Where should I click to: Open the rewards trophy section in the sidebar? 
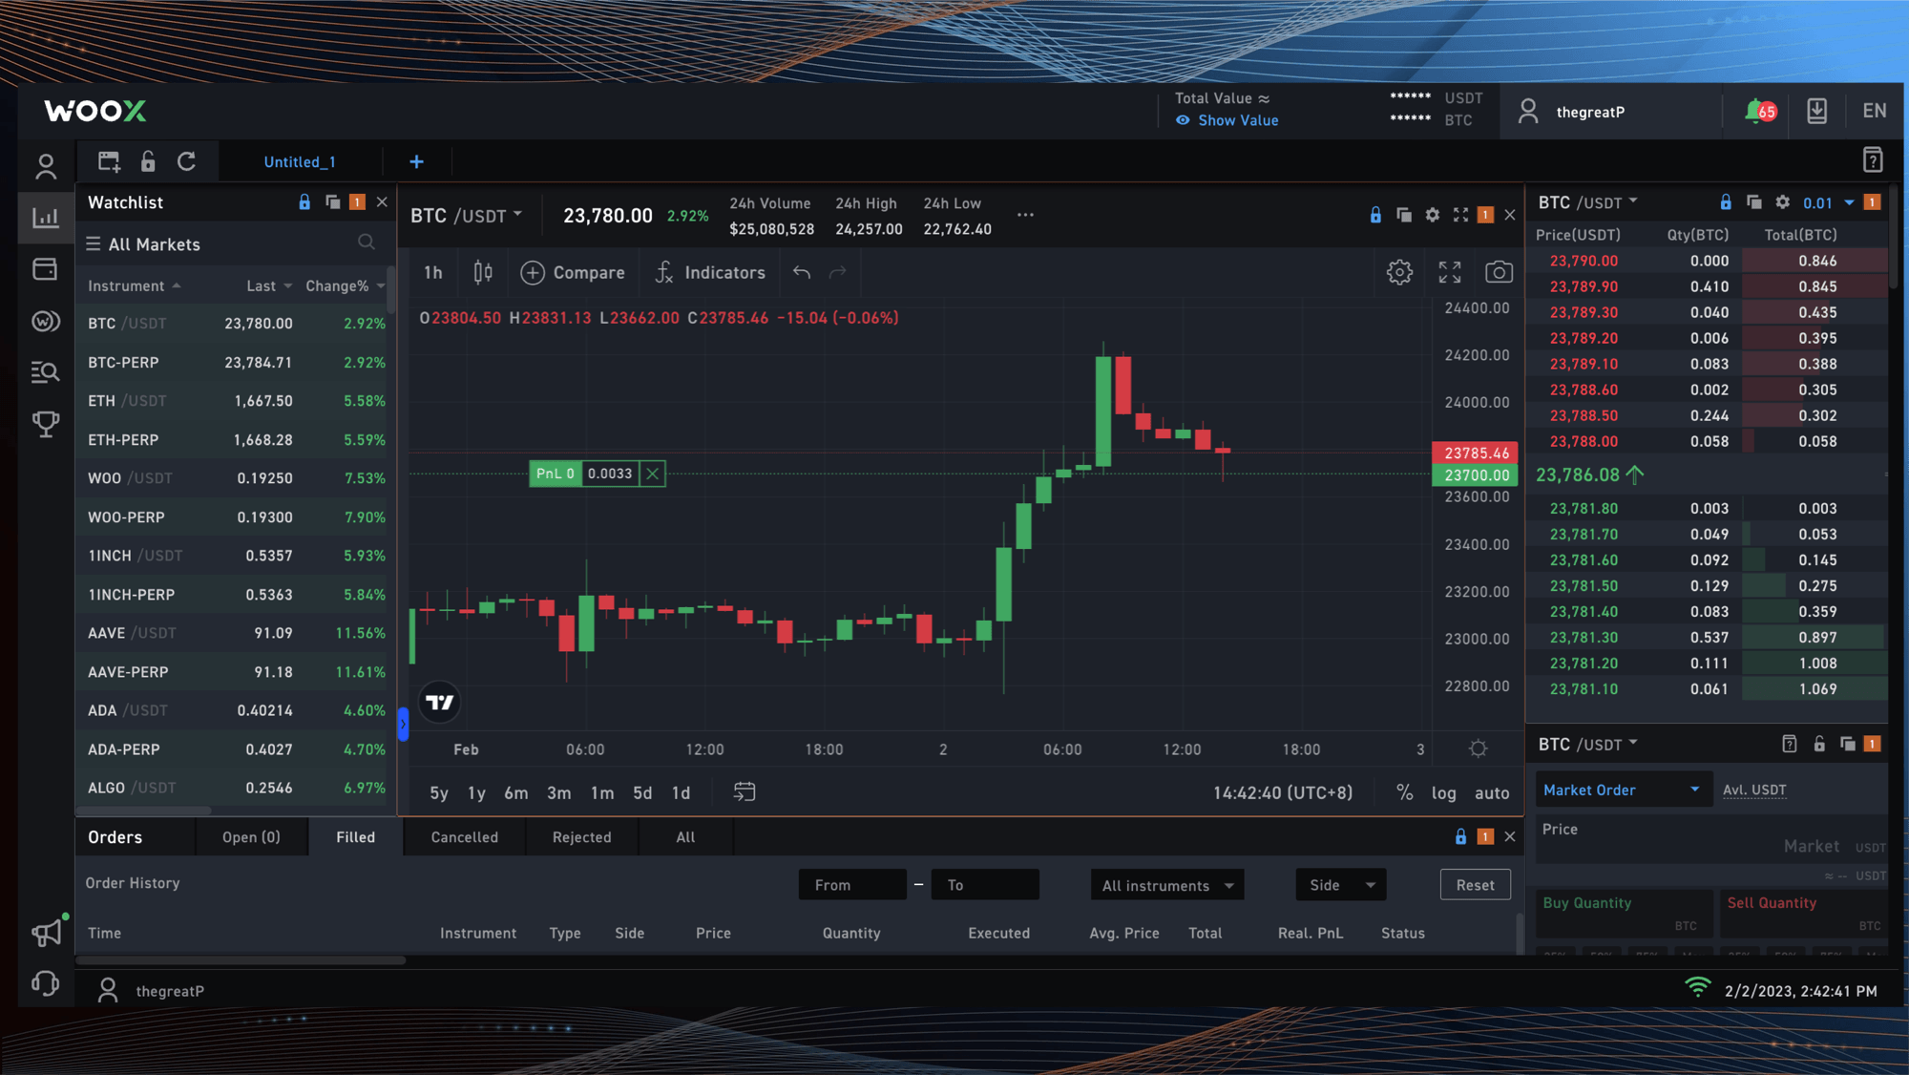pos(45,424)
